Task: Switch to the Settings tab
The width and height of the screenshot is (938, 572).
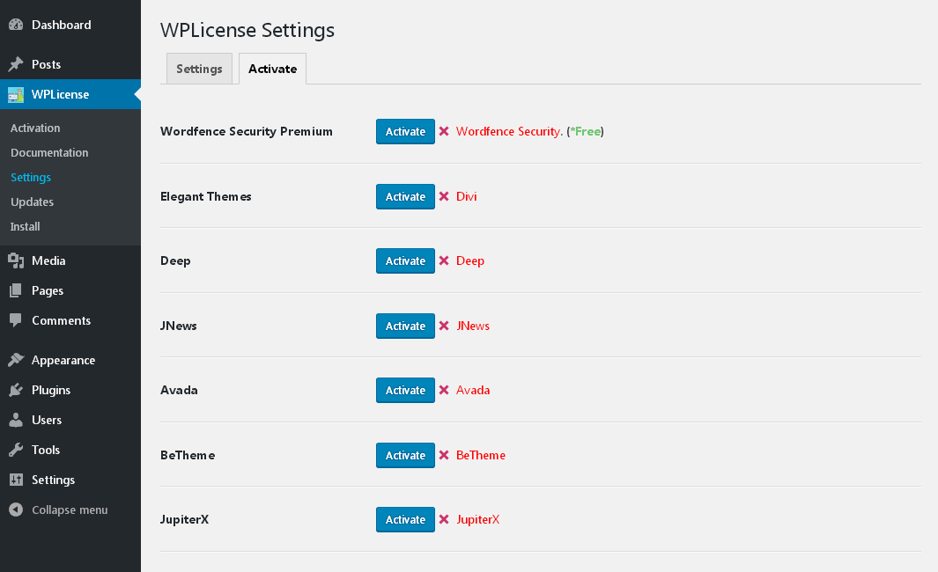Action: (x=199, y=69)
